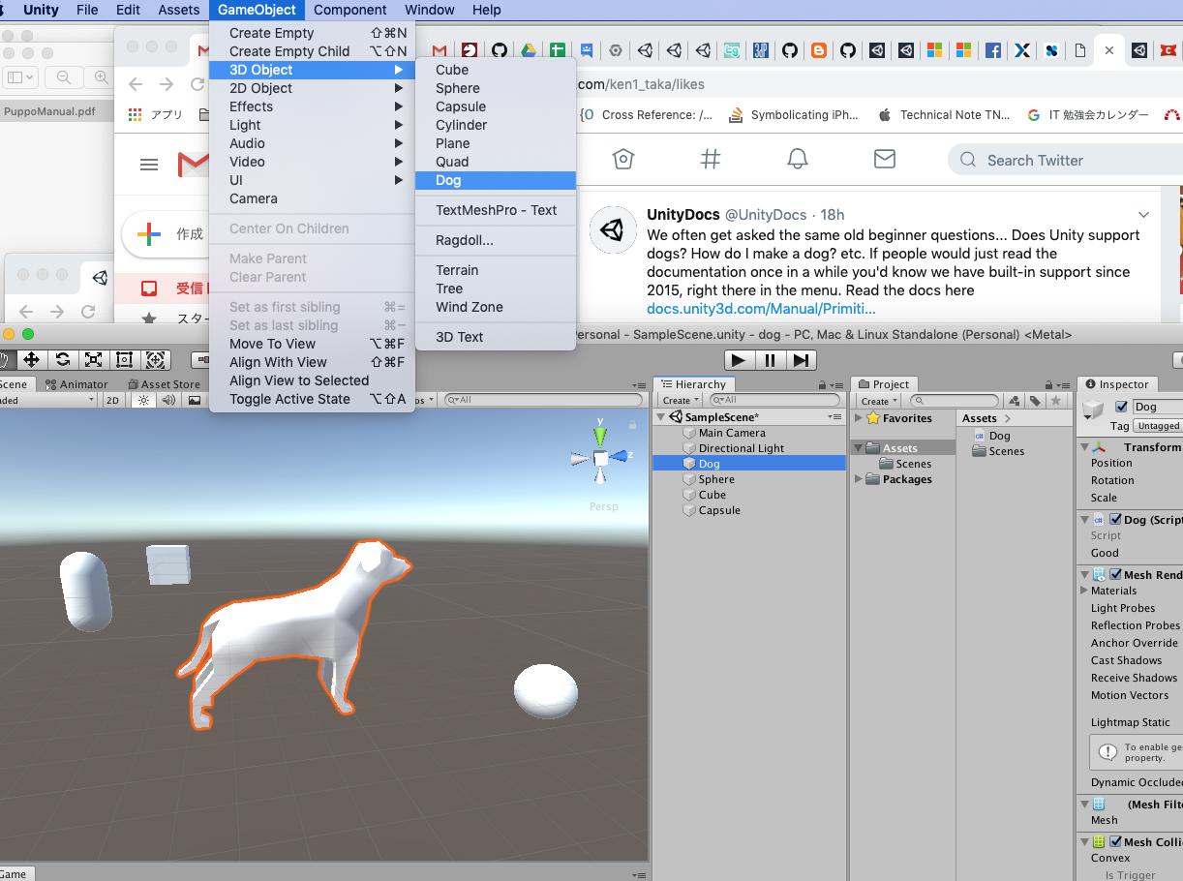Toggle Mesh Collider component checkbox
Image resolution: width=1183 pixels, height=881 pixels.
coord(1115,842)
